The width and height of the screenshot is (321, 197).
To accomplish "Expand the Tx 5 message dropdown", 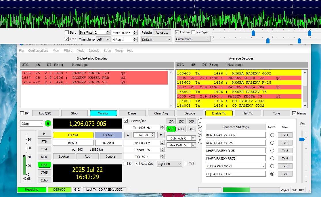I will (263, 166).
